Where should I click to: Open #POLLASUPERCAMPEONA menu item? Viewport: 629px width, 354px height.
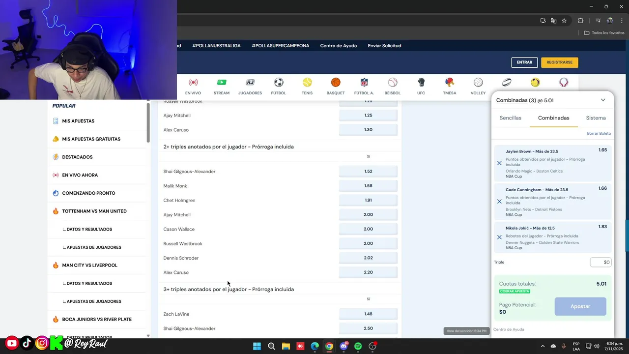click(281, 46)
